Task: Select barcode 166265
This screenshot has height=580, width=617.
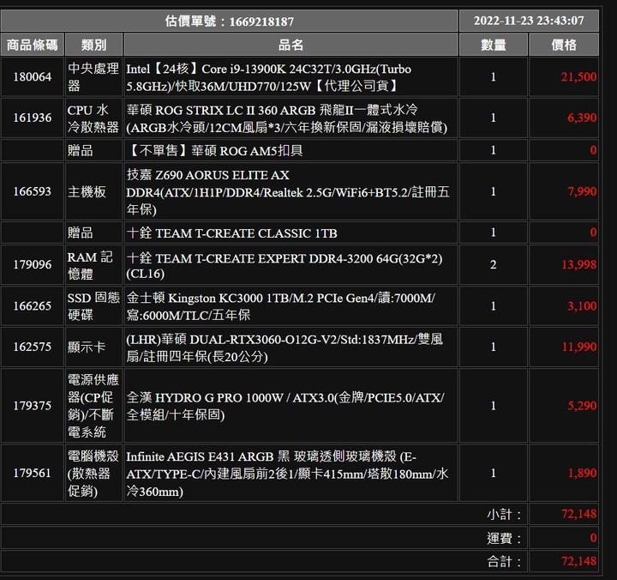Action: point(33,306)
